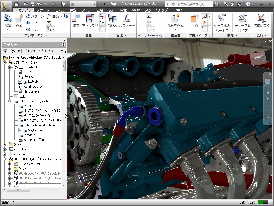Open the 表示 ribbon tab
Viewport: 274px width, 206px height.
pos(111,10)
